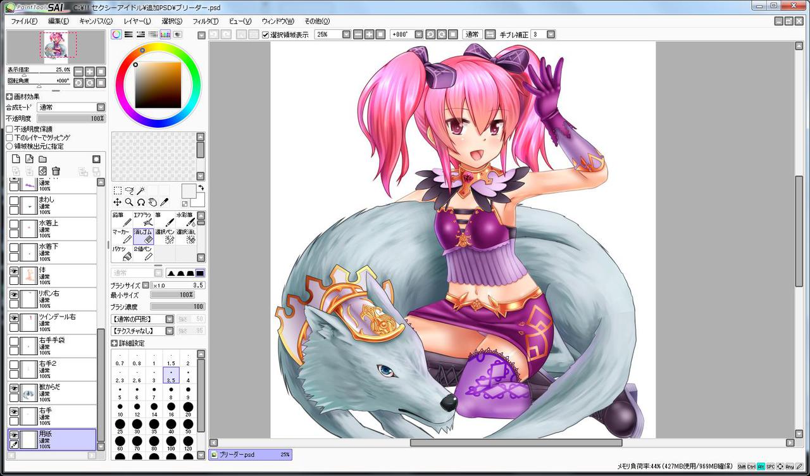This screenshot has width=810, height=476.
Task: Hide the 体 layer via eye icon
Action: tap(14, 270)
